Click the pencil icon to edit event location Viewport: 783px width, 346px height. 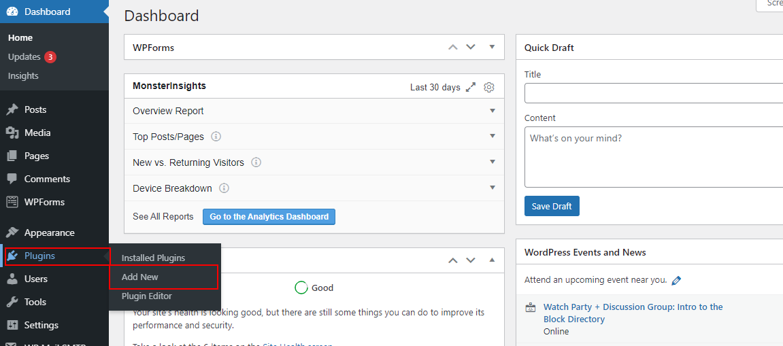coord(676,280)
